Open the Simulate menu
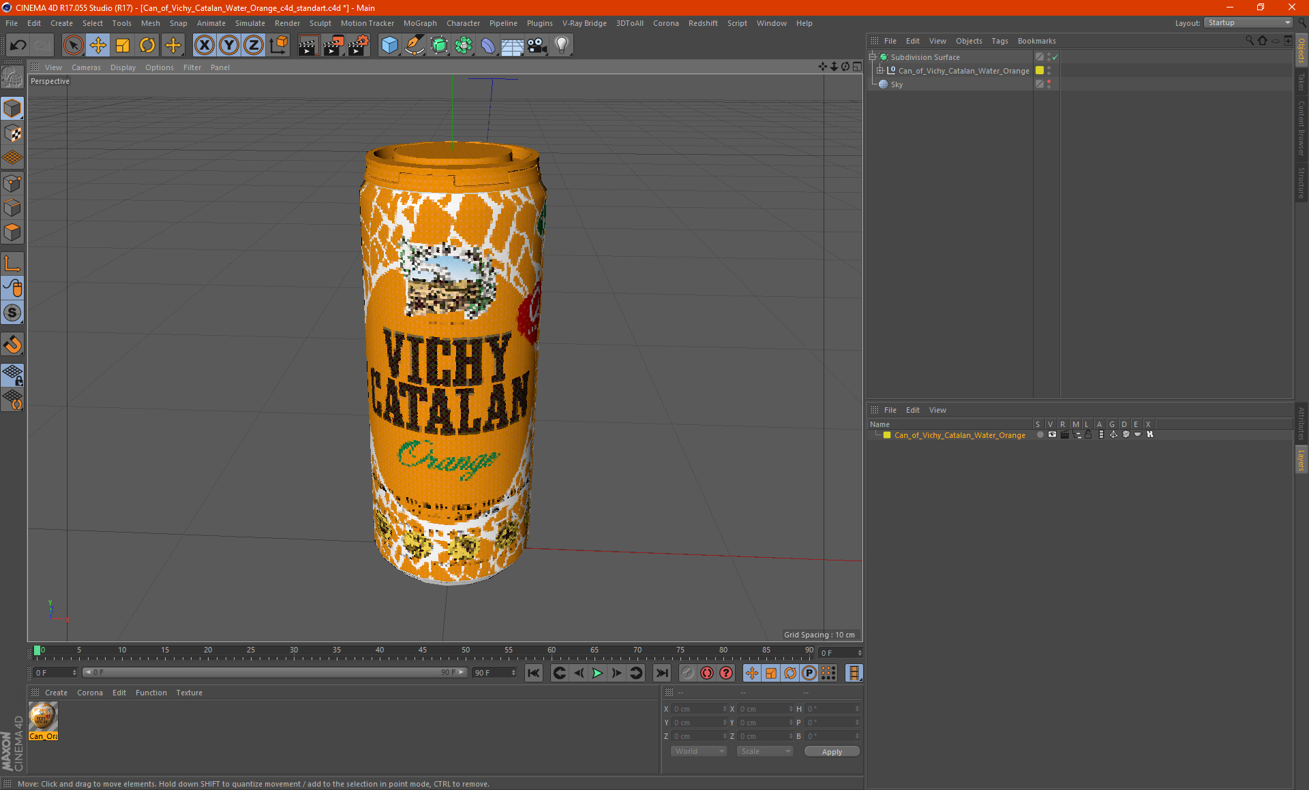This screenshot has width=1309, height=790. (250, 23)
